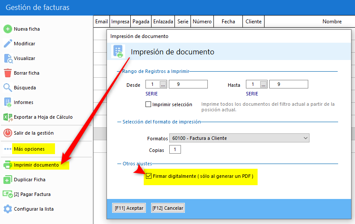Click the [F11] Aceptar button

[x=129, y=208]
